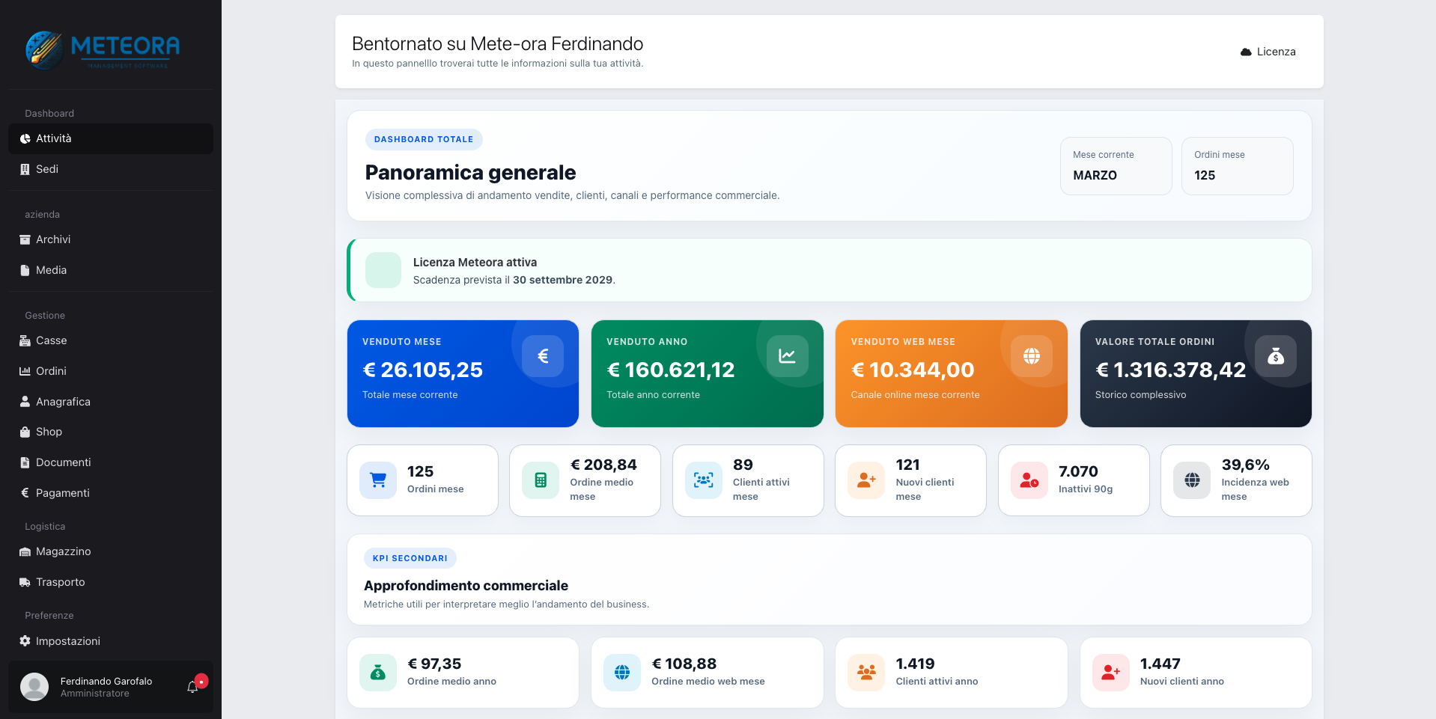Open the Sedi dashboard page
Viewport: 1436px width, 719px height.
pos(47,169)
